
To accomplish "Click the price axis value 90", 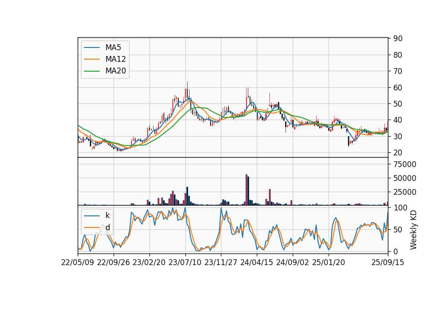I will [398, 39].
